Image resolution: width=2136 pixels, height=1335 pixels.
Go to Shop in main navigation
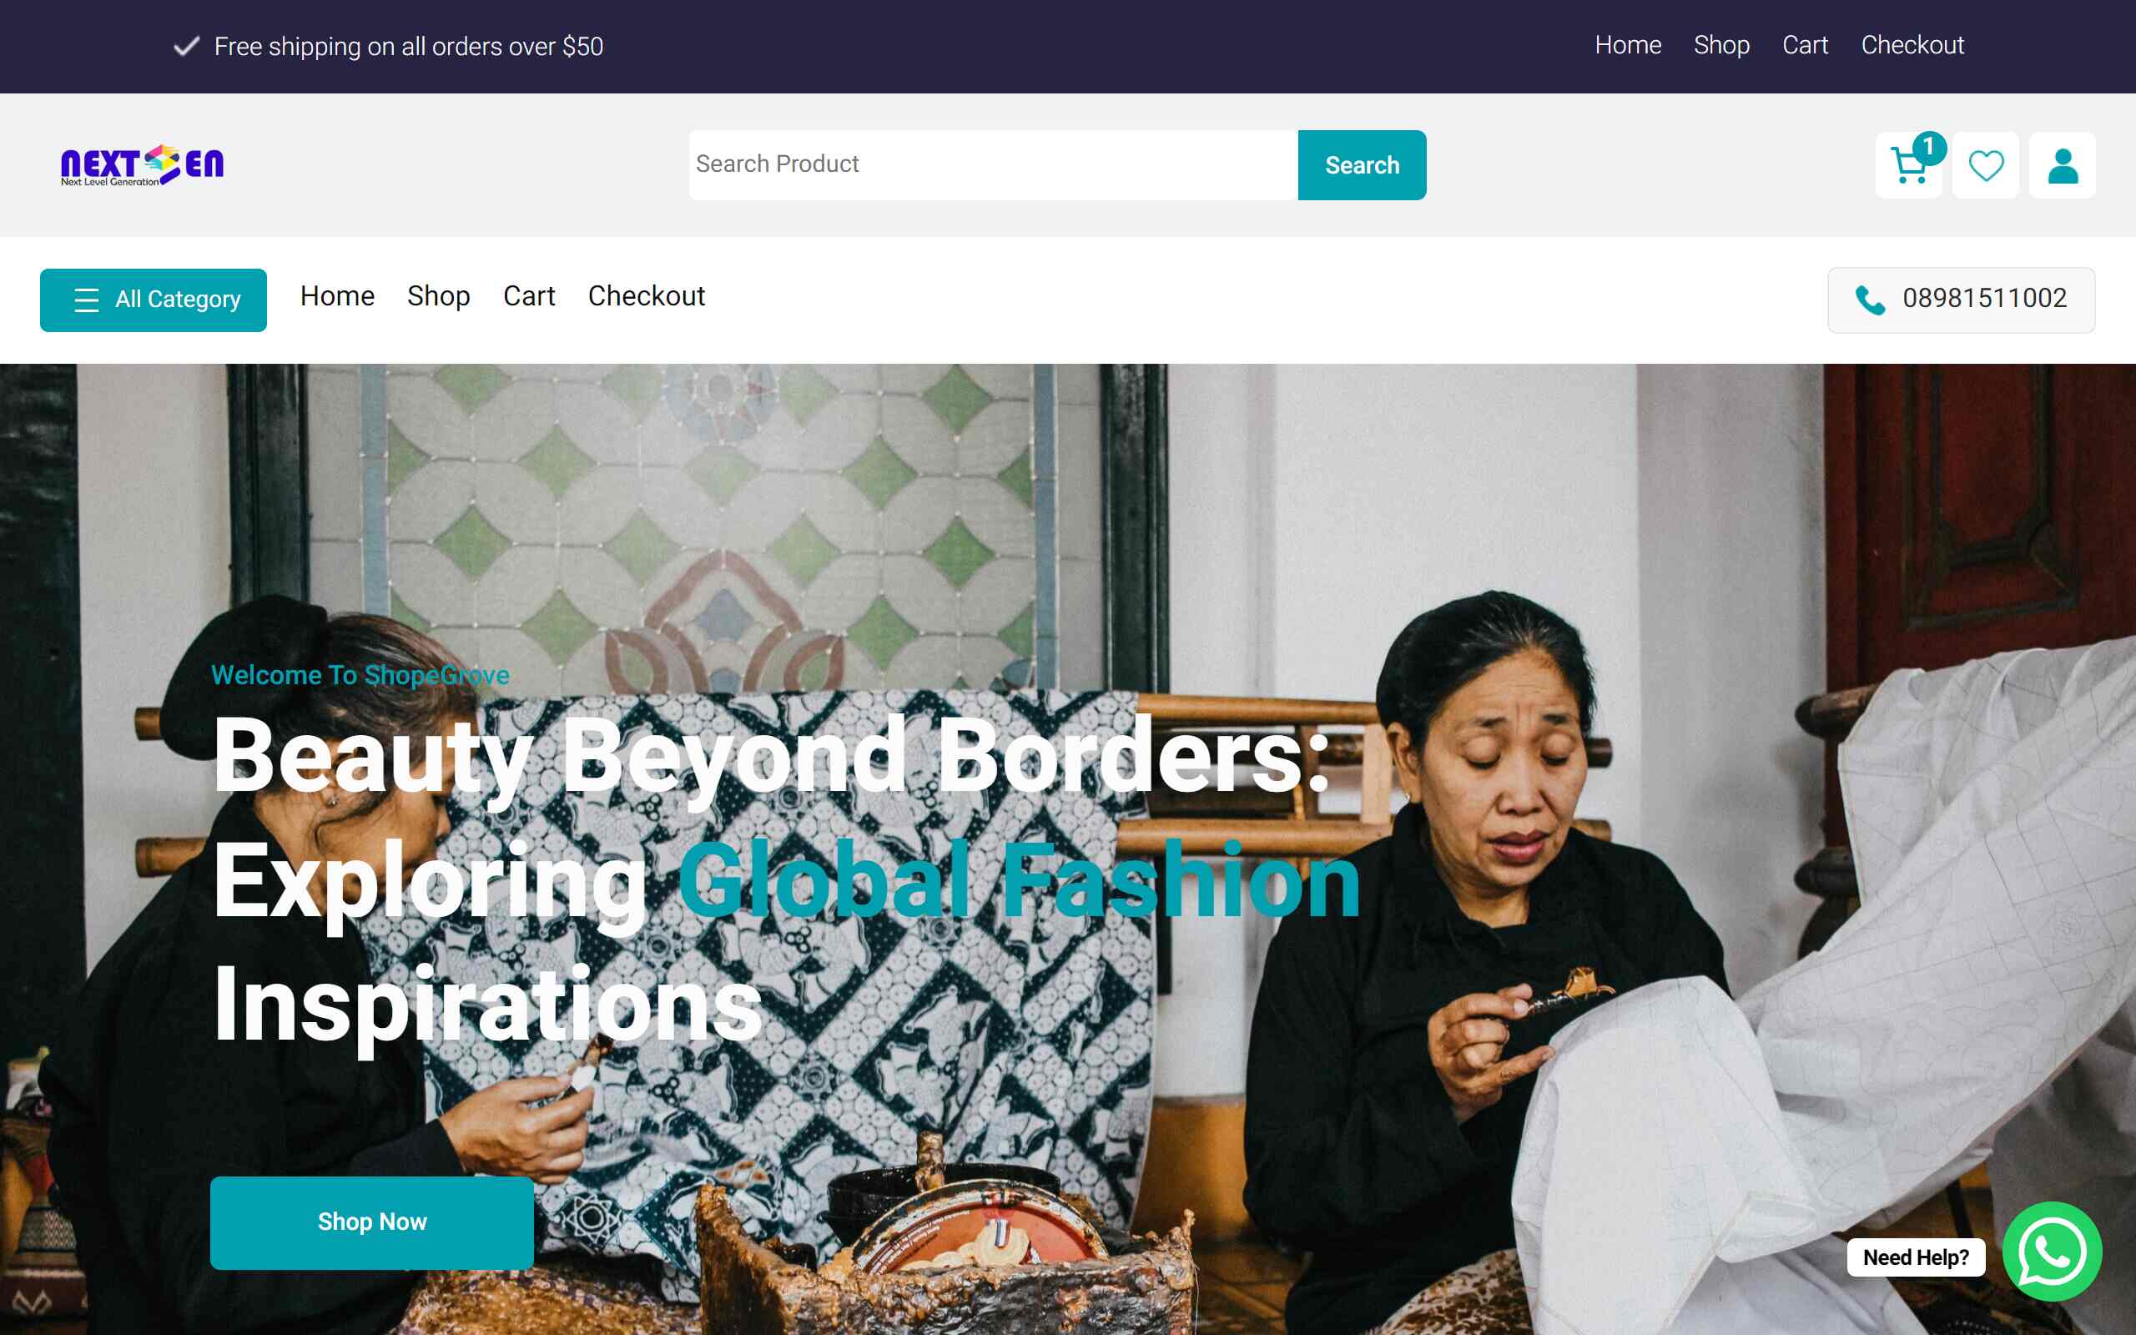click(x=439, y=295)
